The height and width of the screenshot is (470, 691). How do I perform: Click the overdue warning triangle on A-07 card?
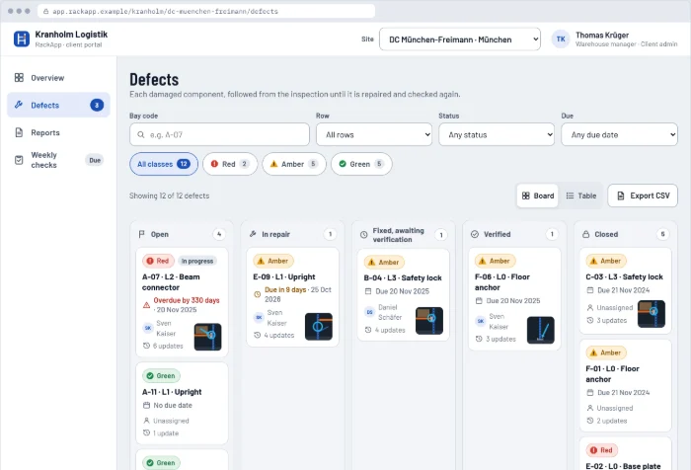point(146,305)
